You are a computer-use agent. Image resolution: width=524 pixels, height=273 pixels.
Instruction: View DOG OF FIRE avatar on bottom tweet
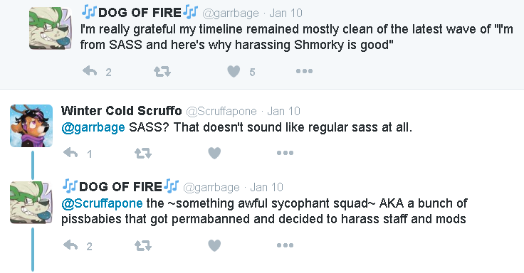(31, 202)
